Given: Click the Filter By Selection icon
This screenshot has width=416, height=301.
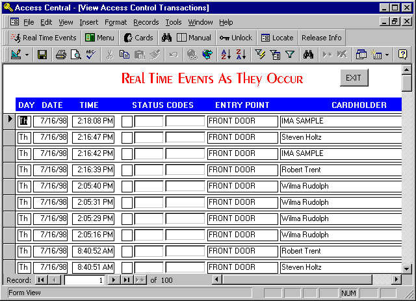Looking at the screenshot, I should [260, 55].
